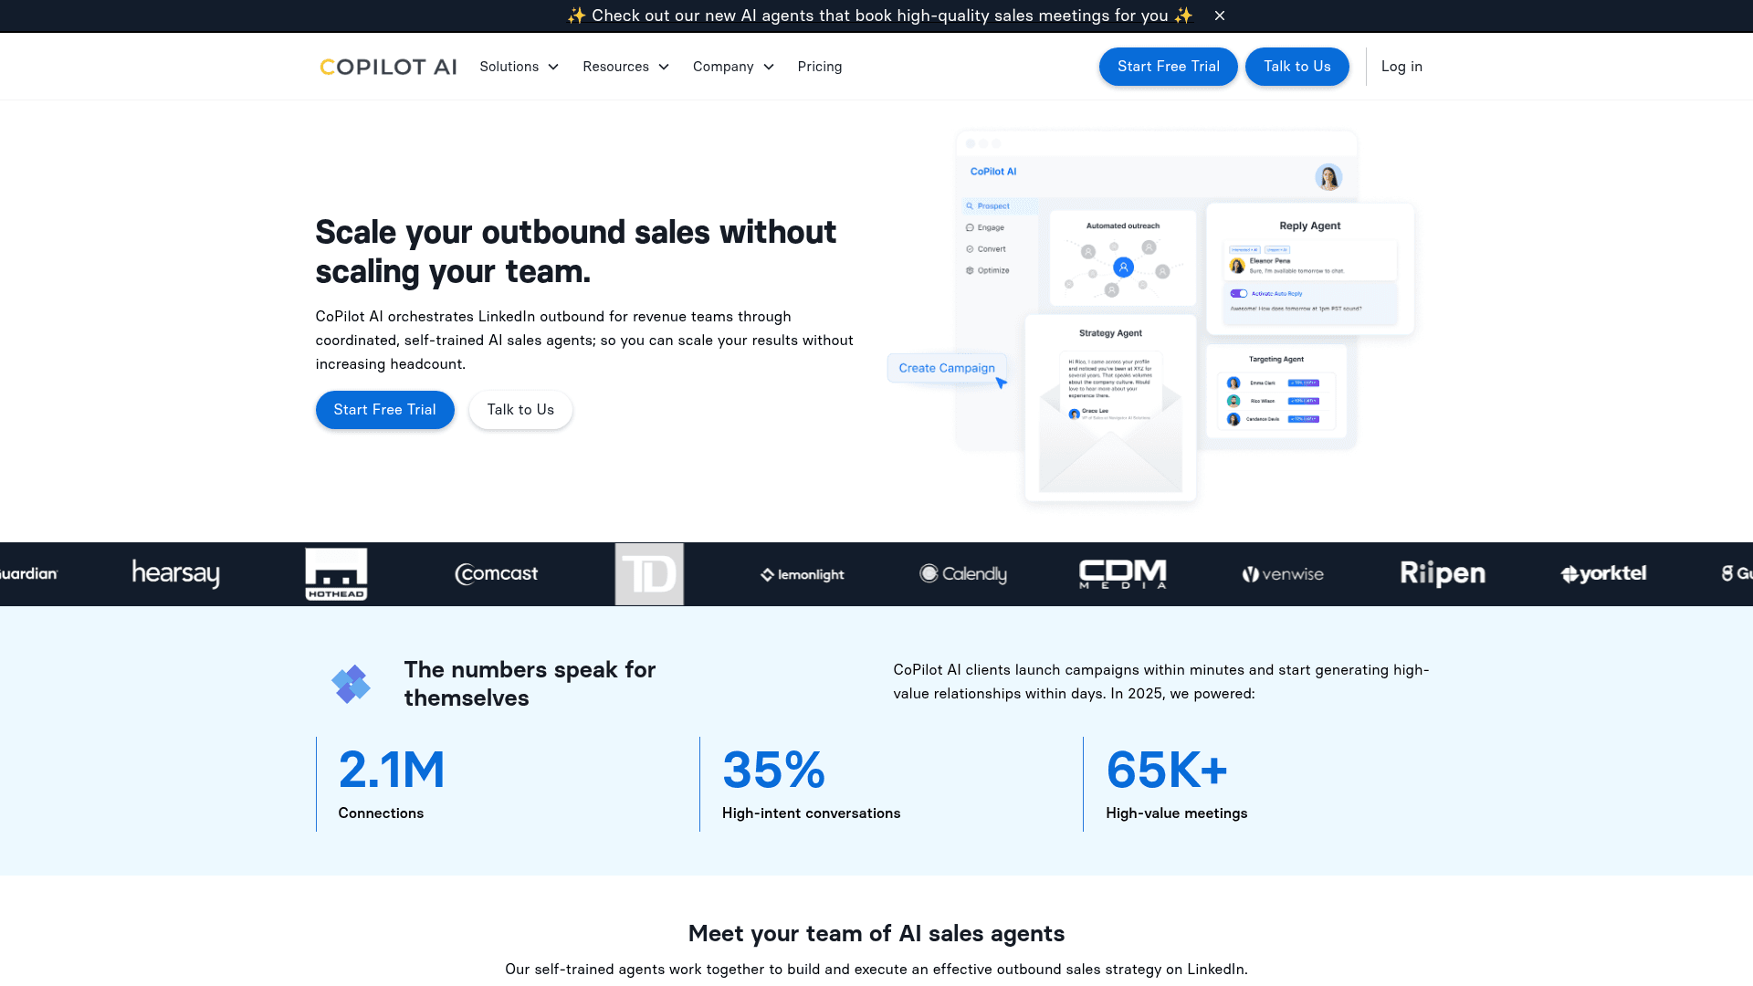The width and height of the screenshot is (1753, 986).
Task: Click the Create Campaign button in illustration
Action: pyautogui.click(x=947, y=368)
